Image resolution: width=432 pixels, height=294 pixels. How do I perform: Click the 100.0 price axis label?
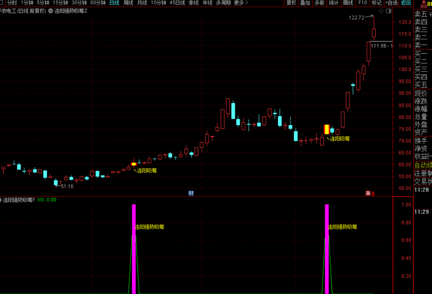405,69
